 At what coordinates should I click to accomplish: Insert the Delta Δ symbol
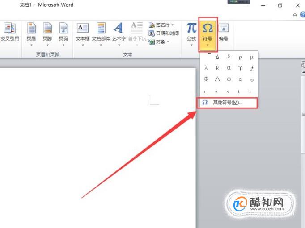(x=217, y=57)
